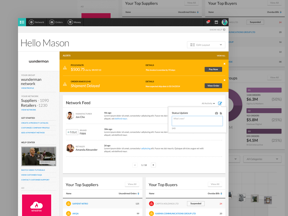Dismiss the Shipment Delayed alert
This screenshot has width=288, height=216.
coord(224,80)
